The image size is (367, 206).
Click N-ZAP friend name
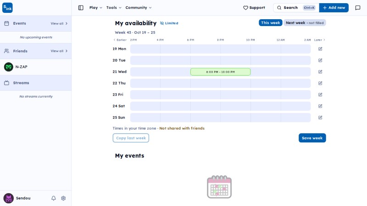(x=21, y=67)
